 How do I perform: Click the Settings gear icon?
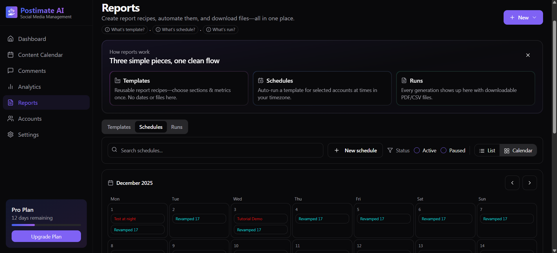11,135
